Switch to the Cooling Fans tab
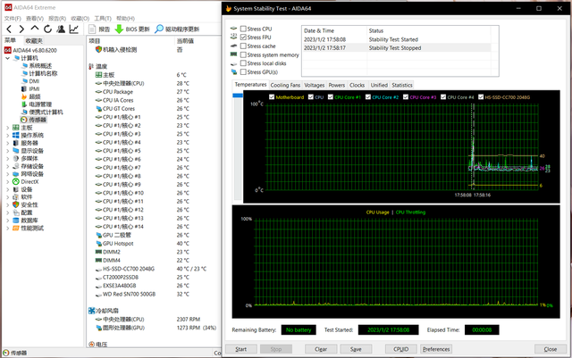 pyautogui.click(x=285, y=85)
